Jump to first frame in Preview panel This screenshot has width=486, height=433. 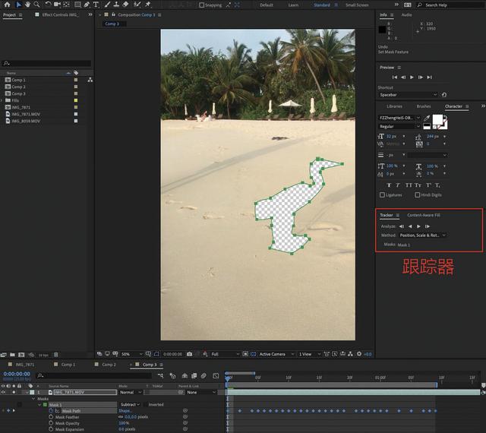(395, 77)
